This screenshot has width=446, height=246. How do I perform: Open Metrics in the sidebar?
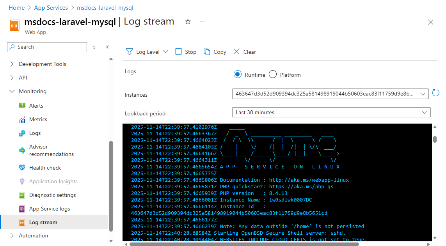38,119
